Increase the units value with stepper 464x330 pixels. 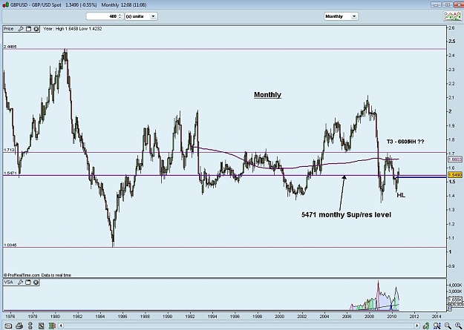point(120,15)
